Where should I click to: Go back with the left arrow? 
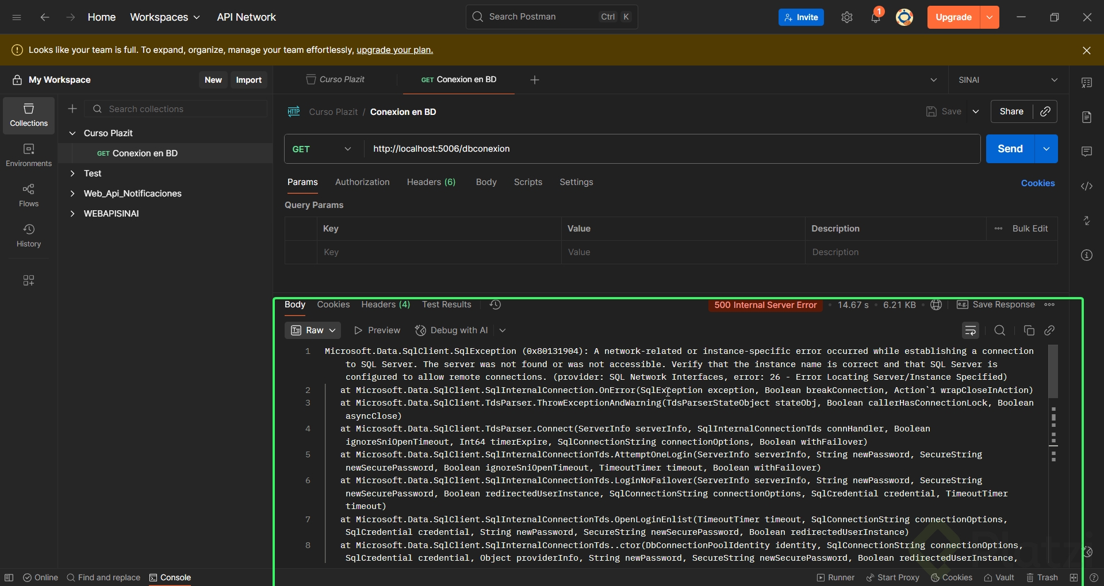tap(45, 17)
